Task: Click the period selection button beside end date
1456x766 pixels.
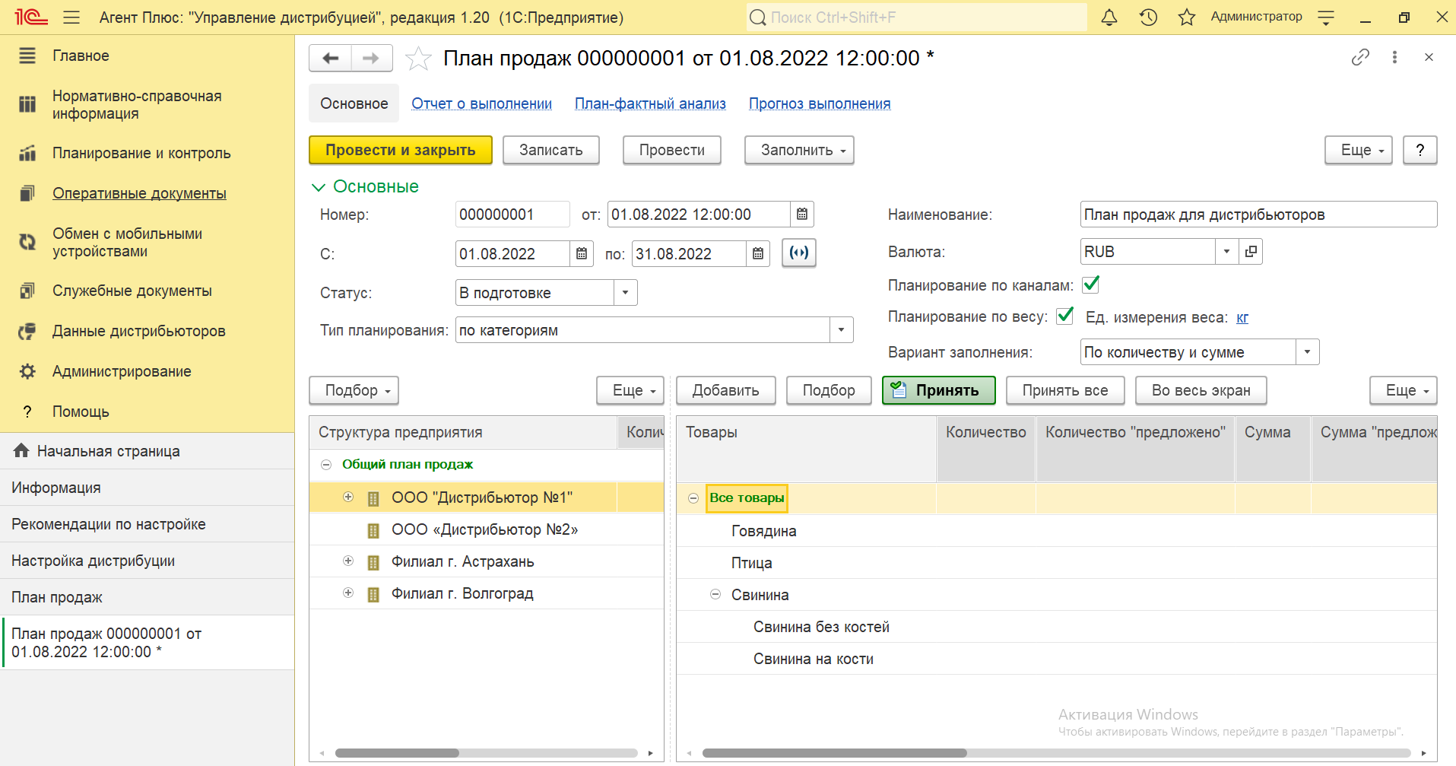Action: tap(798, 253)
